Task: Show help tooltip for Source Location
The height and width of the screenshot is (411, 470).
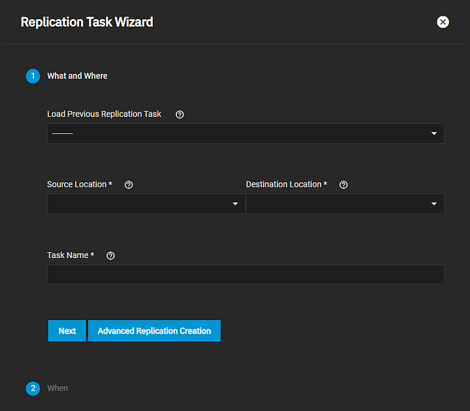Action: (x=129, y=185)
